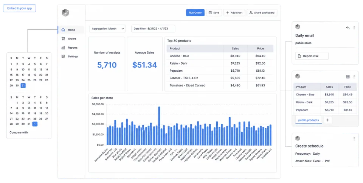Click Excel in Attach files option
The width and height of the screenshot is (363, 183).
(x=317, y=161)
